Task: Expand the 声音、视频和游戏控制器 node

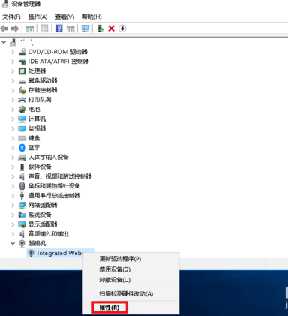Action: pyautogui.click(x=13, y=176)
